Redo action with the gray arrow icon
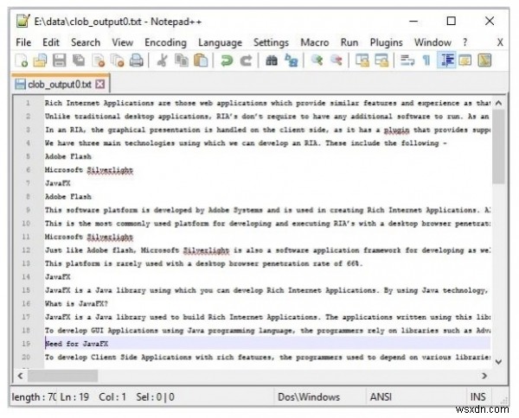 point(246,60)
